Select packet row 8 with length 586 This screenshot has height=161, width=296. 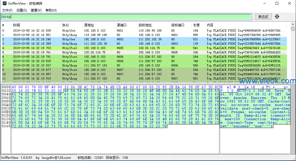tap(144, 65)
